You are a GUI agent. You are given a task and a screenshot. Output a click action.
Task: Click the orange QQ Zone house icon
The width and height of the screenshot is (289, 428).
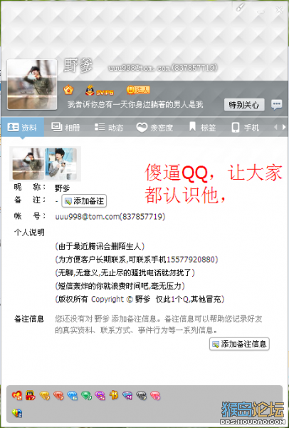point(68,90)
